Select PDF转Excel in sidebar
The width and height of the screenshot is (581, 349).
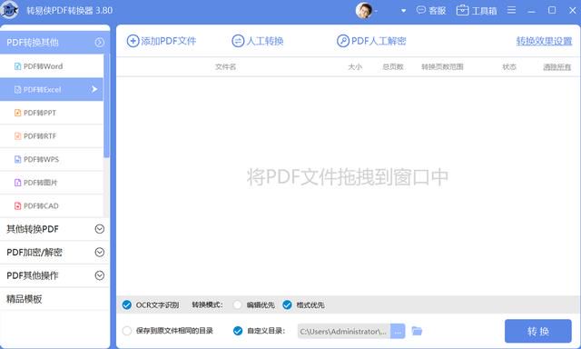click(52, 89)
